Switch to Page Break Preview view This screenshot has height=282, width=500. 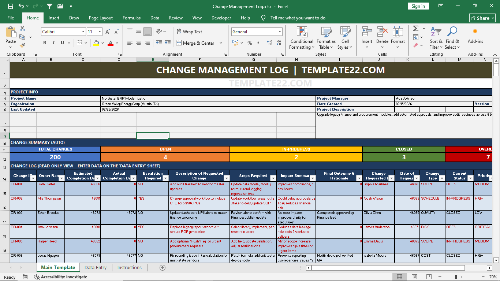click(429, 277)
